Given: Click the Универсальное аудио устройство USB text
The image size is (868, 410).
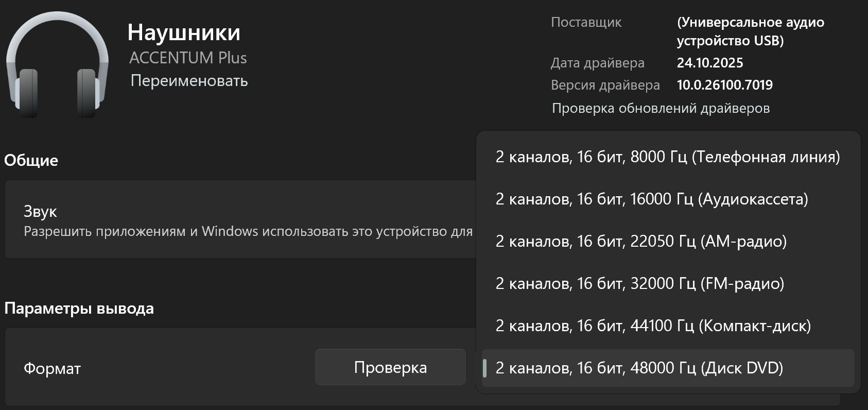Looking at the screenshot, I should [750, 31].
